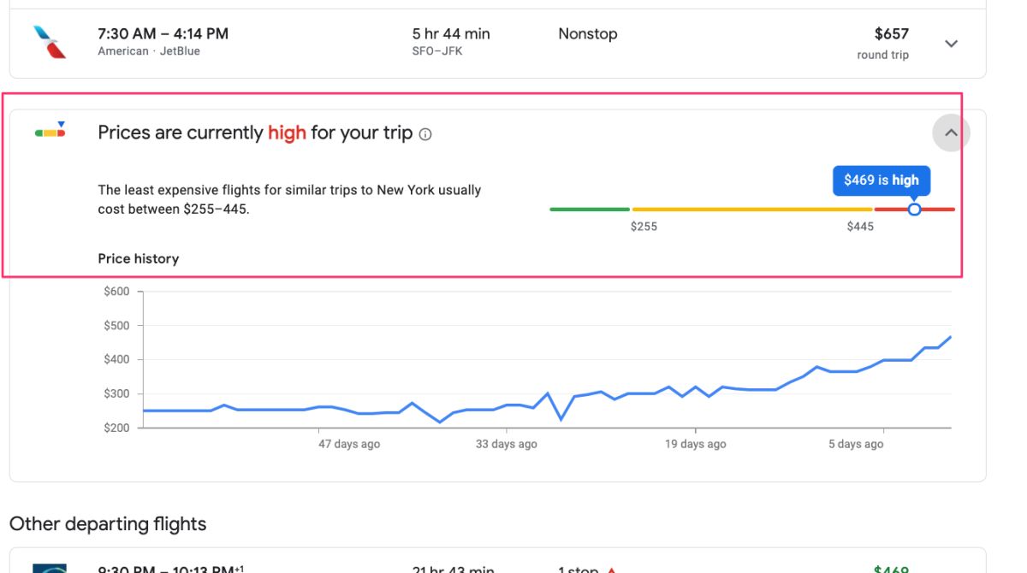Click the American Airlines logo icon
Viewport: 1027px width, 573px height.
[50, 42]
